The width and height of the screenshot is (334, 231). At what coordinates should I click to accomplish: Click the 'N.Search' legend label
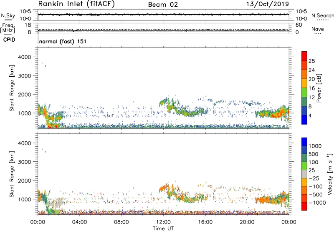[x=322, y=15]
